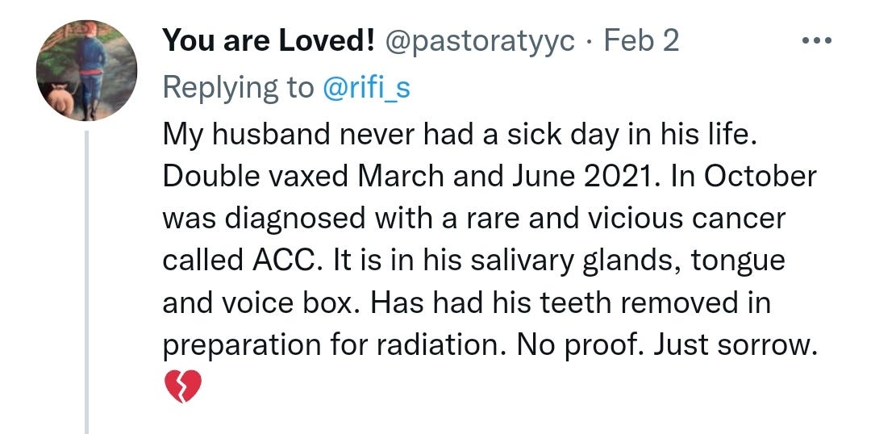The image size is (871, 434).
Task: Open the three-dot more options menu
Action: click(x=818, y=40)
